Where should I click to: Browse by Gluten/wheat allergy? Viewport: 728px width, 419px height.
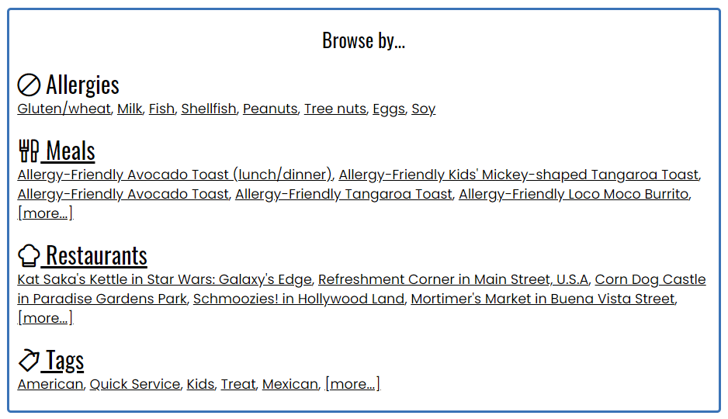tap(64, 109)
